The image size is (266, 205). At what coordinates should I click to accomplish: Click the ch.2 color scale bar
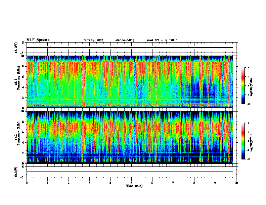(x=243, y=141)
